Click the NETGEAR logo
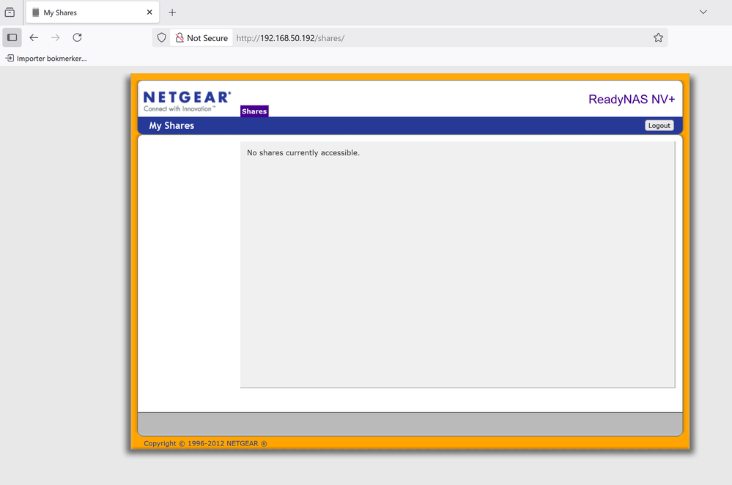 (187, 101)
